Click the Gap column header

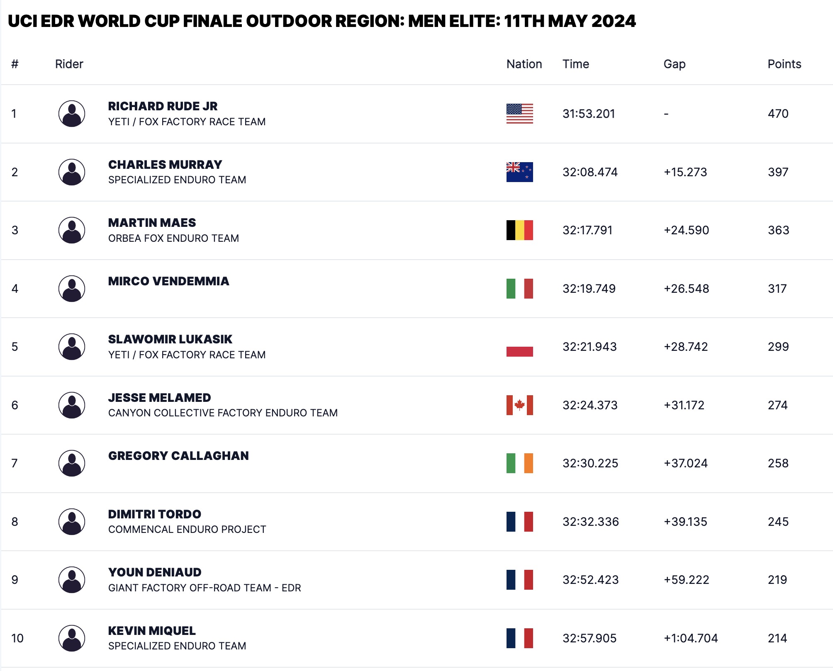point(674,64)
